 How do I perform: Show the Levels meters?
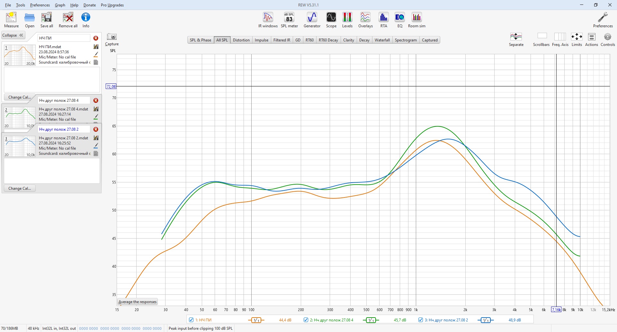[347, 20]
